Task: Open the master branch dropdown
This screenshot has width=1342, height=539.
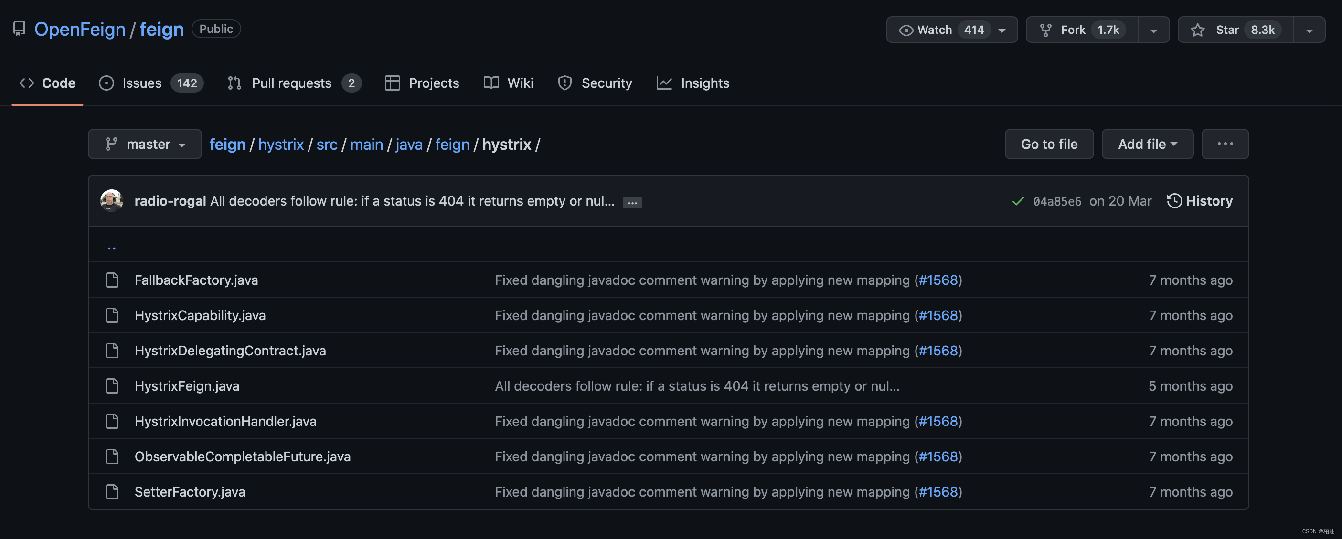Action: (x=145, y=144)
